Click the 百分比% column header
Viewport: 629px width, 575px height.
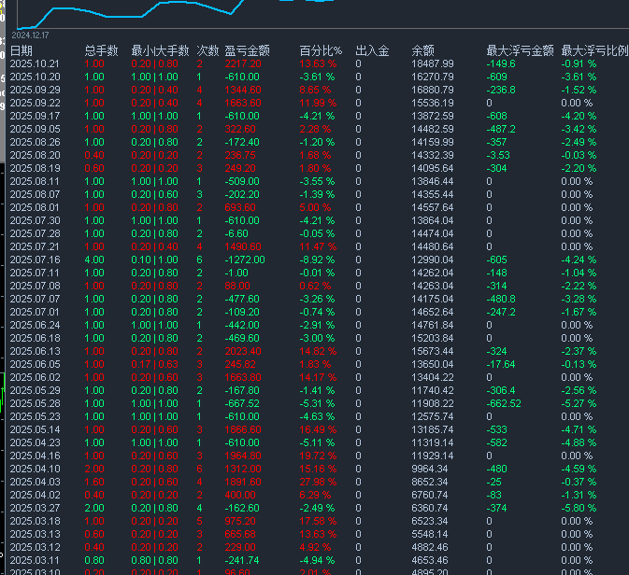[x=321, y=50]
